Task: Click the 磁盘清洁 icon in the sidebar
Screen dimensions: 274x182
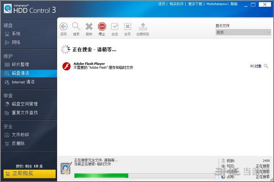Action: (7, 73)
